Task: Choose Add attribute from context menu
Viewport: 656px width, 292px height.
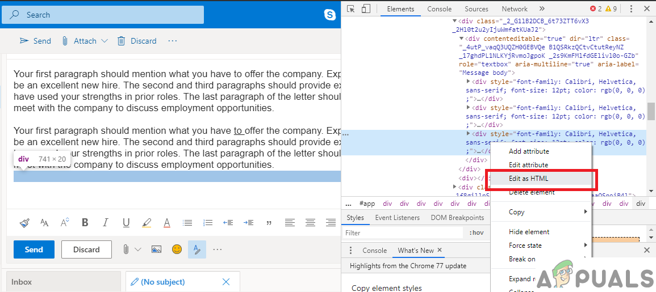Action: click(529, 151)
